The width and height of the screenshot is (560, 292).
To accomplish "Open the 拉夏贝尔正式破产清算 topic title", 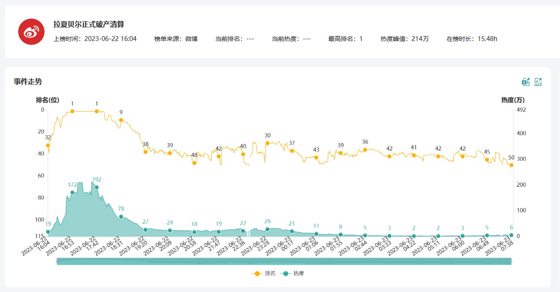I will 89,24.
